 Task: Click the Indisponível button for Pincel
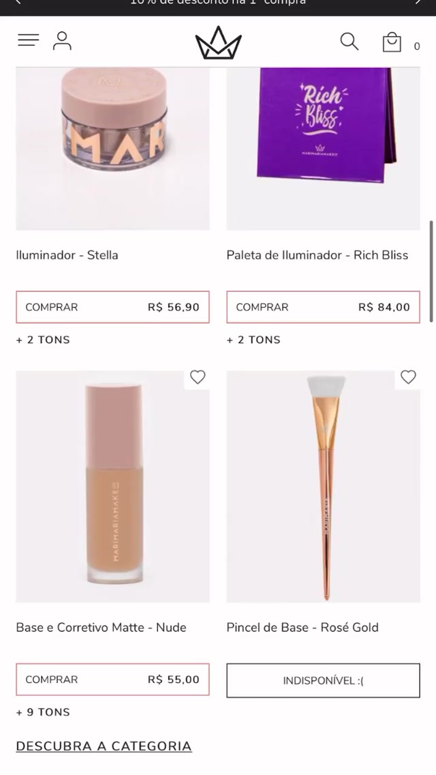point(323,680)
